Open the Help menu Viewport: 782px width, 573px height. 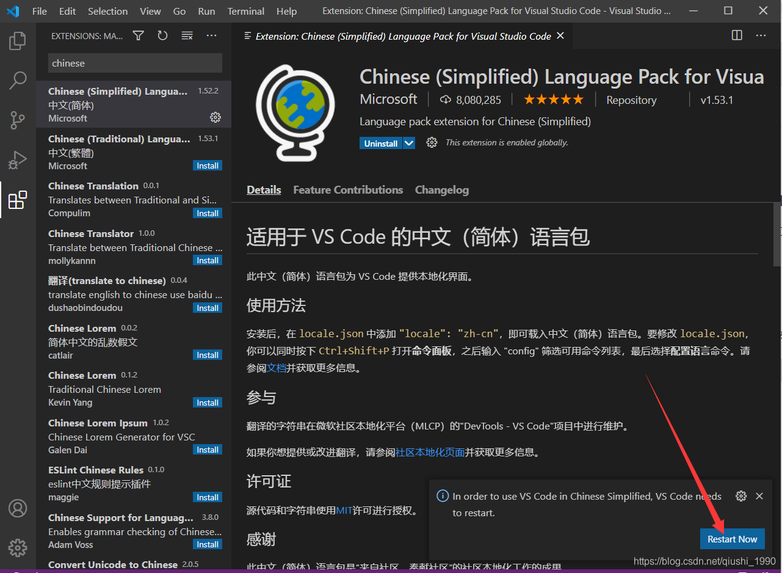point(286,11)
